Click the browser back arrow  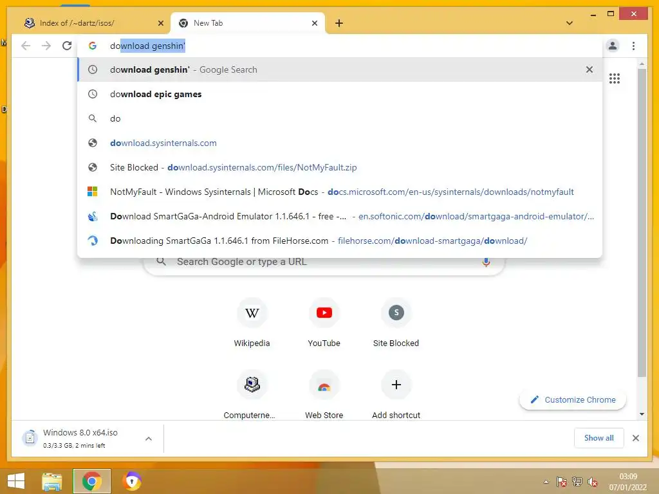[26, 46]
